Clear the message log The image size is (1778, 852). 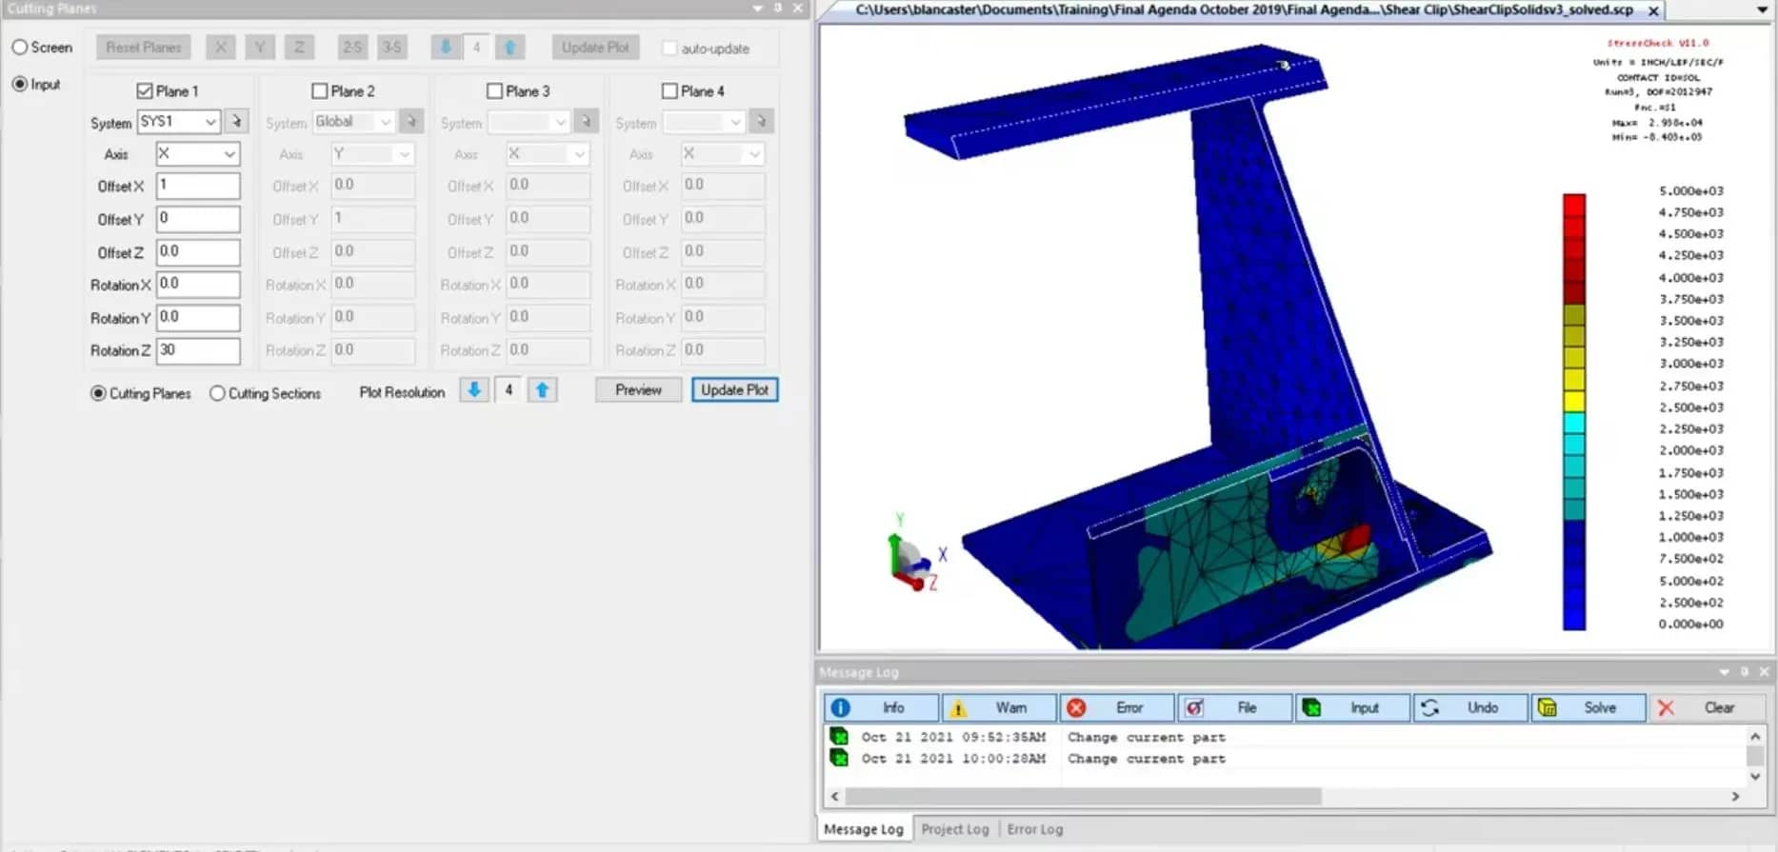(1707, 707)
